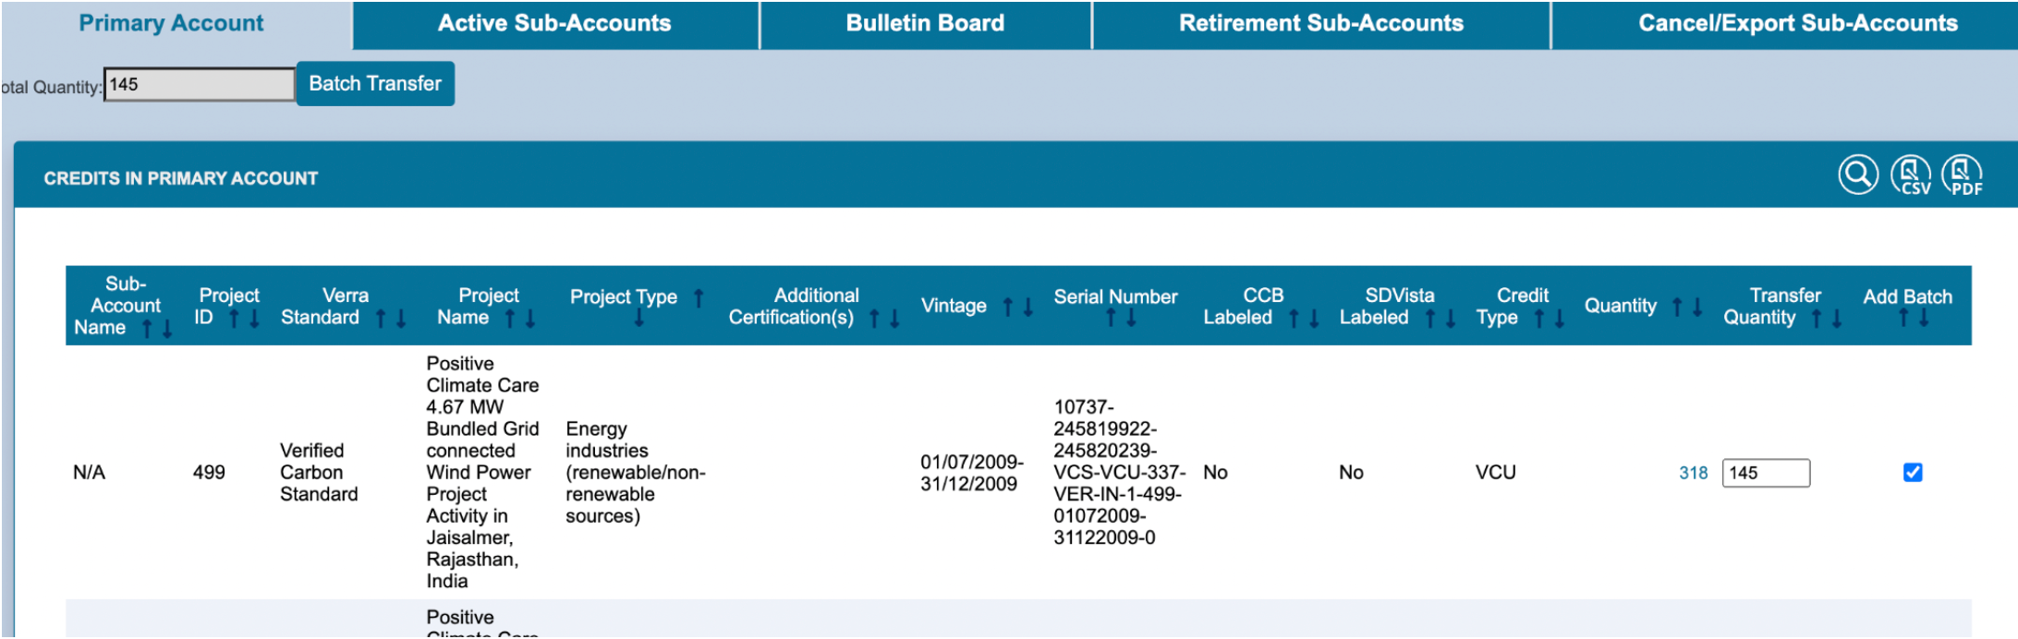Click the Credit Type up sort arrow
The width and height of the screenshot is (2018, 639).
tap(1539, 319)
